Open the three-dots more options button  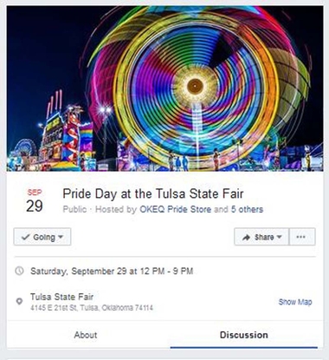click(302, 237)
